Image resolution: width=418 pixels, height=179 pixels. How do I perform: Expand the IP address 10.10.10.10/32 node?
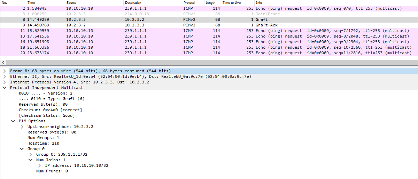(x=39, y=165)
